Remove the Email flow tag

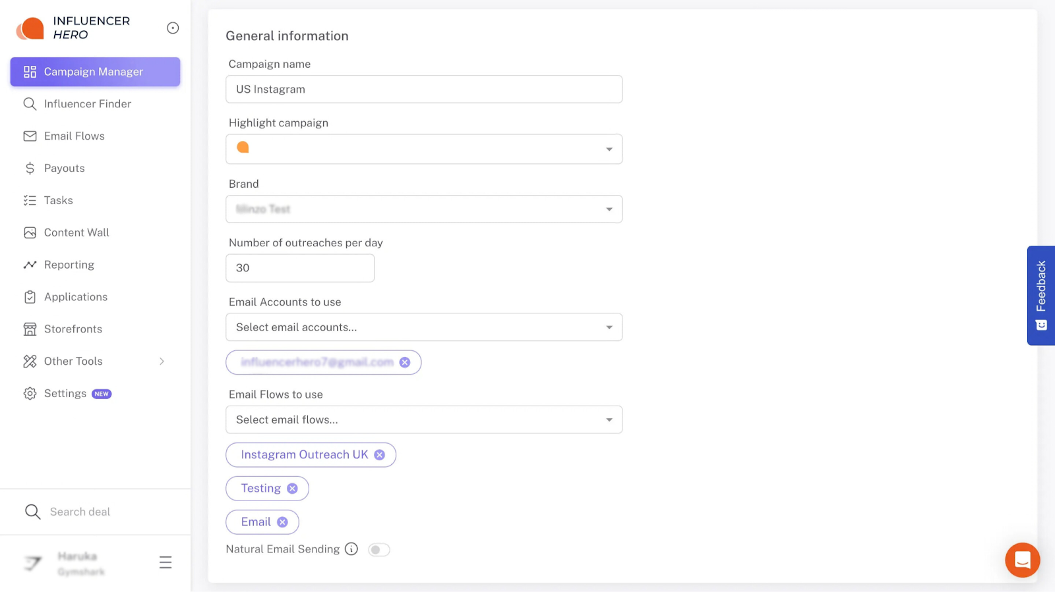(282, 522)
